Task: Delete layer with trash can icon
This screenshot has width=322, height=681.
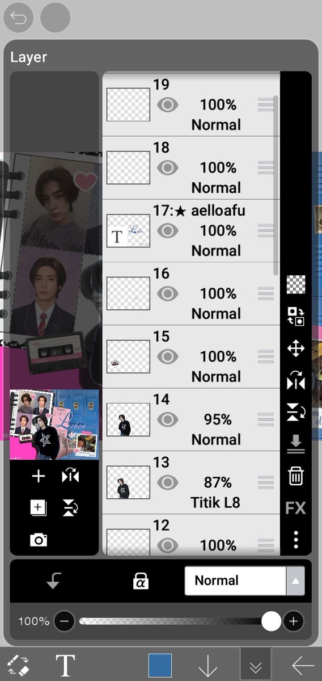Action: 296,476
